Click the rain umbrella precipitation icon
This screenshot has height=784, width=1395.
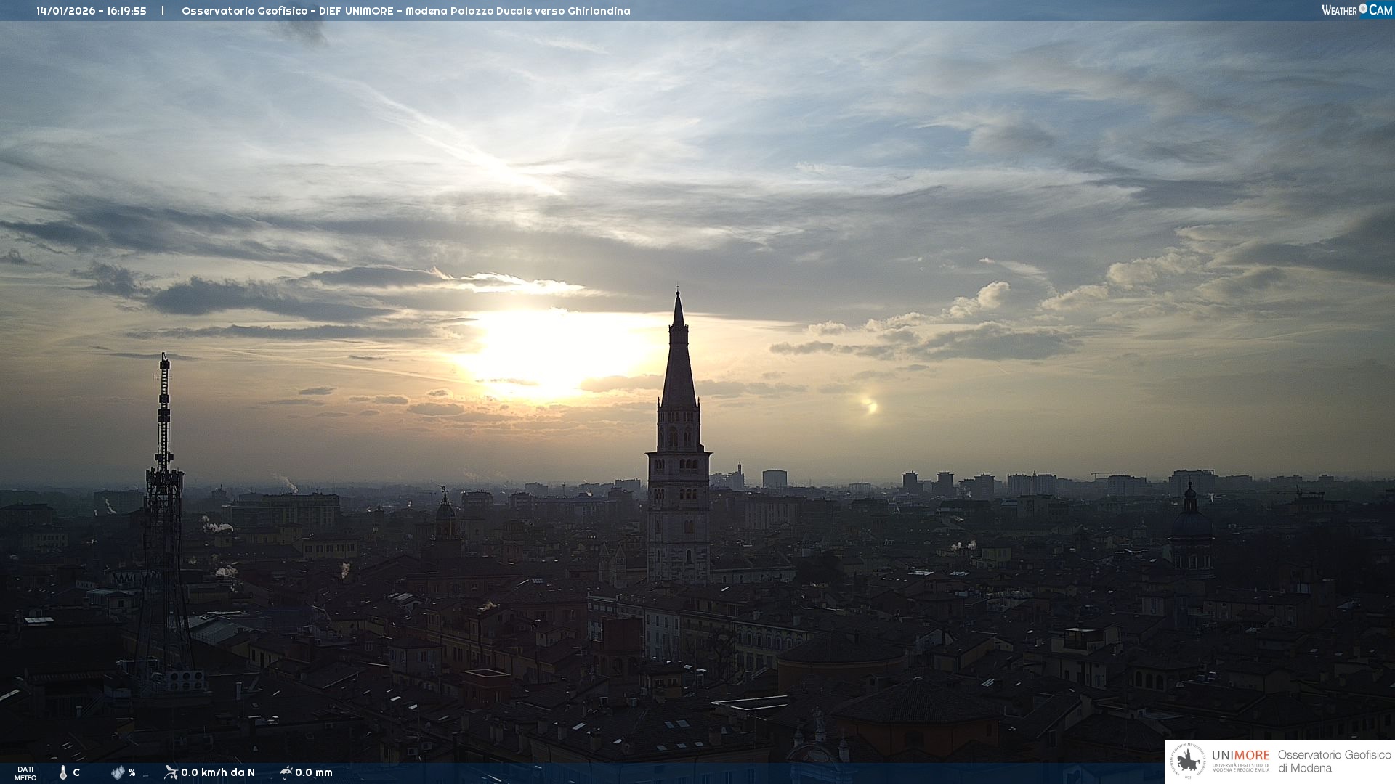coord(286,772)
